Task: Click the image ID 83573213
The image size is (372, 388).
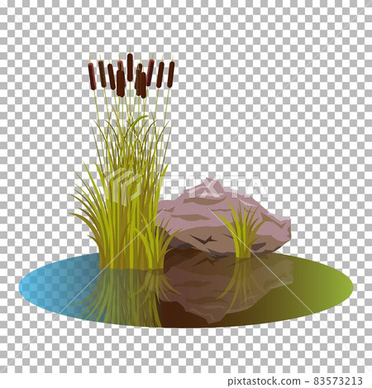Action: [x=338, y=381]
